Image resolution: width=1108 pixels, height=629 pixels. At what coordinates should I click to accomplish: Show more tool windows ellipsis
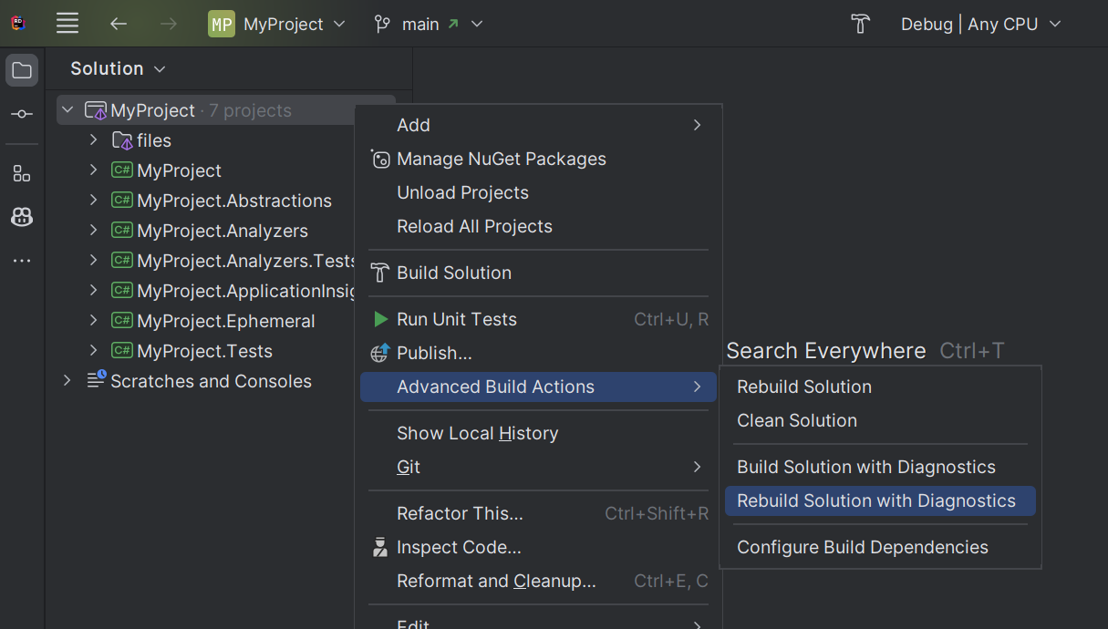[22, 261]
